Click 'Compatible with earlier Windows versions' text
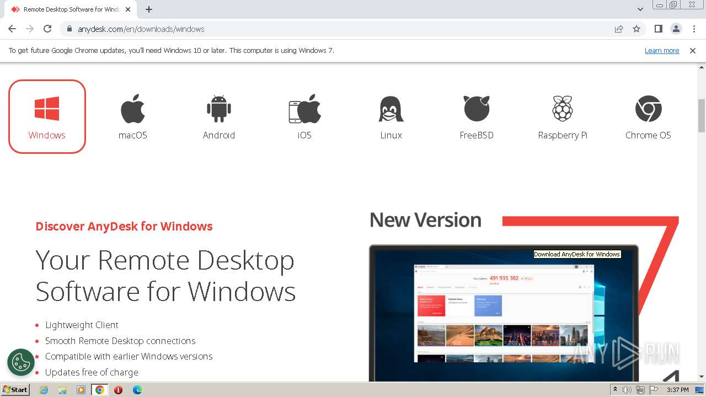Image resolution: width=706 pixels, height=397 pixels. pos(129,356)
